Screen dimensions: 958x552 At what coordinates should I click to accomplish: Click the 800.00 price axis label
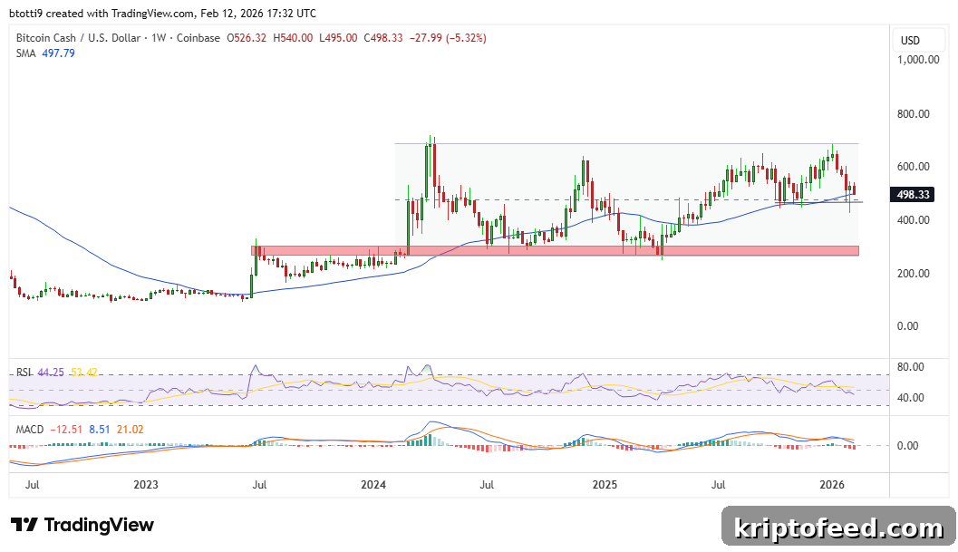point(914,113)
